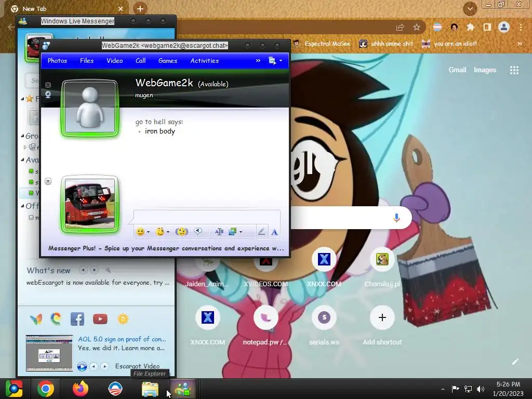The width and height of the screenshot is (532, 399).
Task: Collapse the Available contacts group
Action: (x=22, y=159)
